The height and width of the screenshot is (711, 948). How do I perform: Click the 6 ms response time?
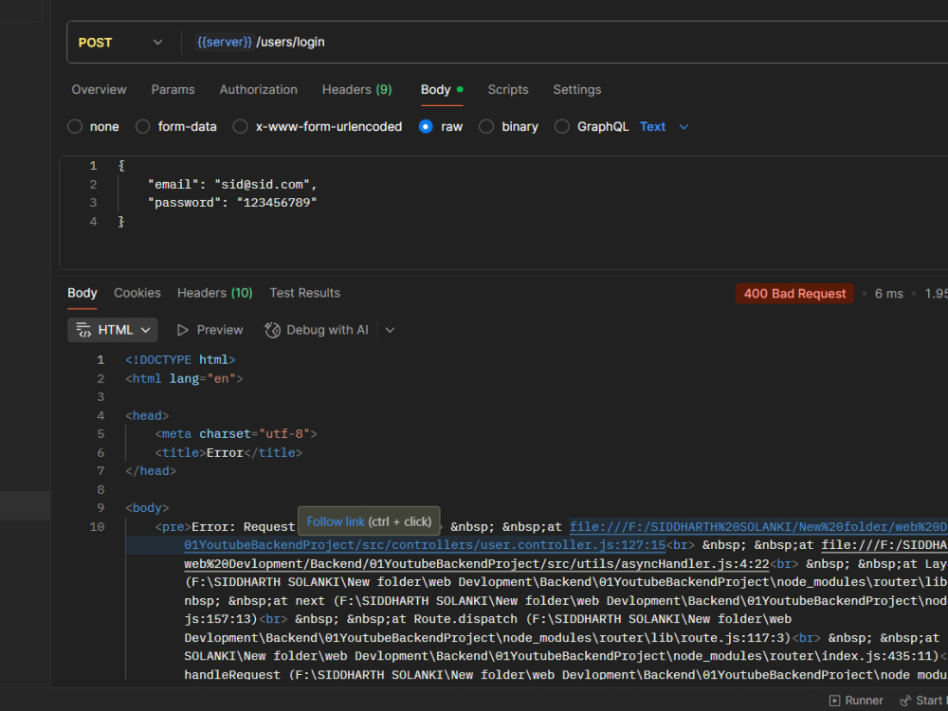[889, 294]
